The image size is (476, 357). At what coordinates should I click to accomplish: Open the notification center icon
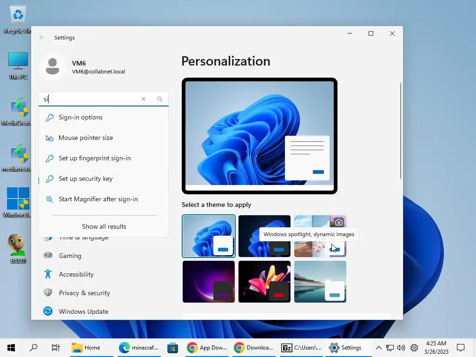(x=461, y=348)
